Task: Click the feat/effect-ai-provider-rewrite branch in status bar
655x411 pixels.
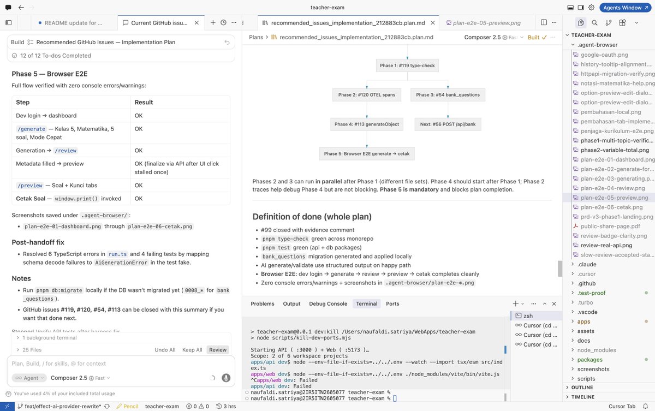Action: coord(59,406)
